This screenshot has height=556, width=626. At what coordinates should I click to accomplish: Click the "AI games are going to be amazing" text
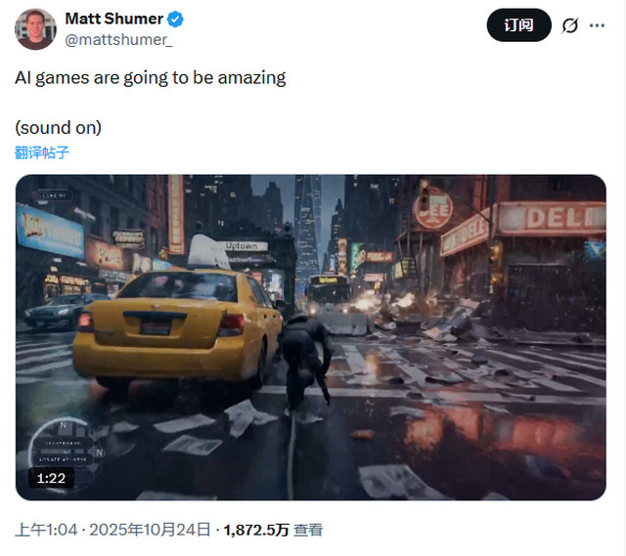(x=151, y=77)
